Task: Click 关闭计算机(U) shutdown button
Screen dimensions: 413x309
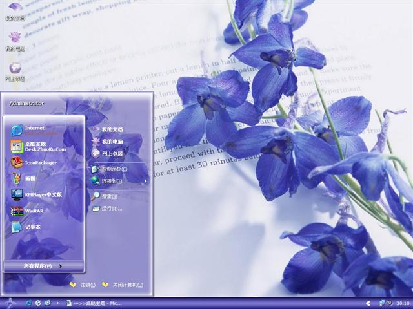Action: tap(123, 285)
